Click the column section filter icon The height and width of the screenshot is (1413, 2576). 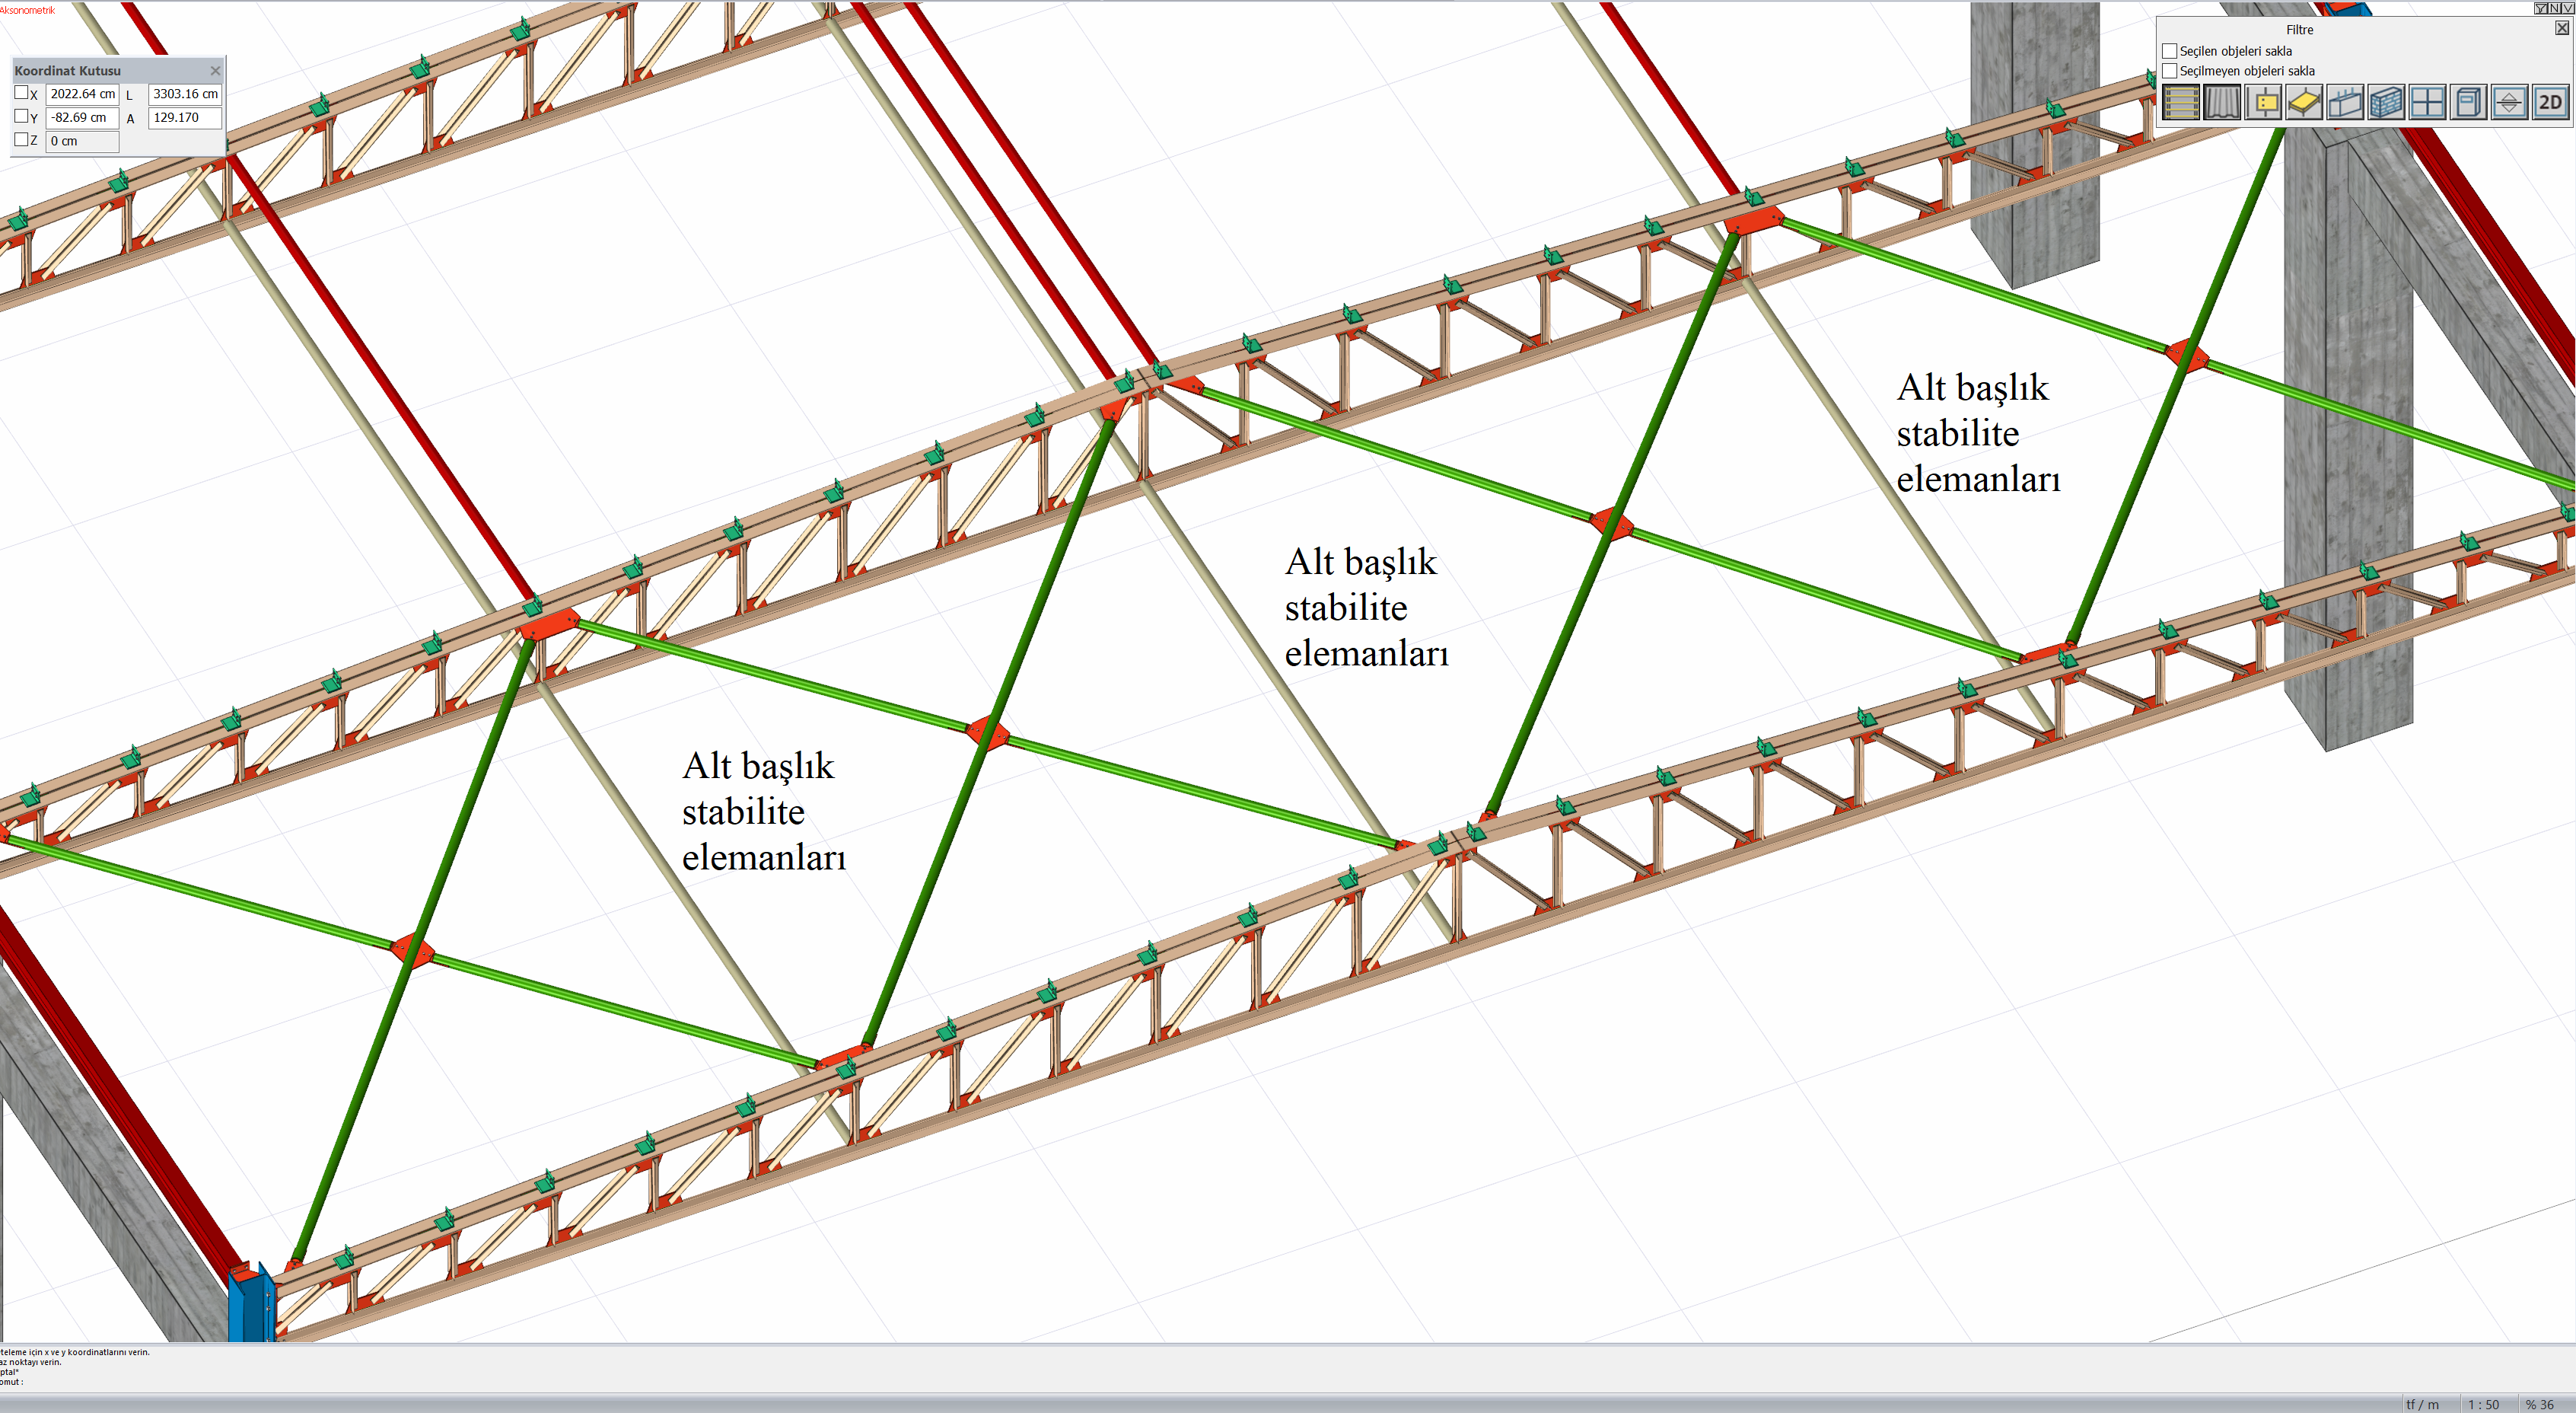coord(2263,103)
